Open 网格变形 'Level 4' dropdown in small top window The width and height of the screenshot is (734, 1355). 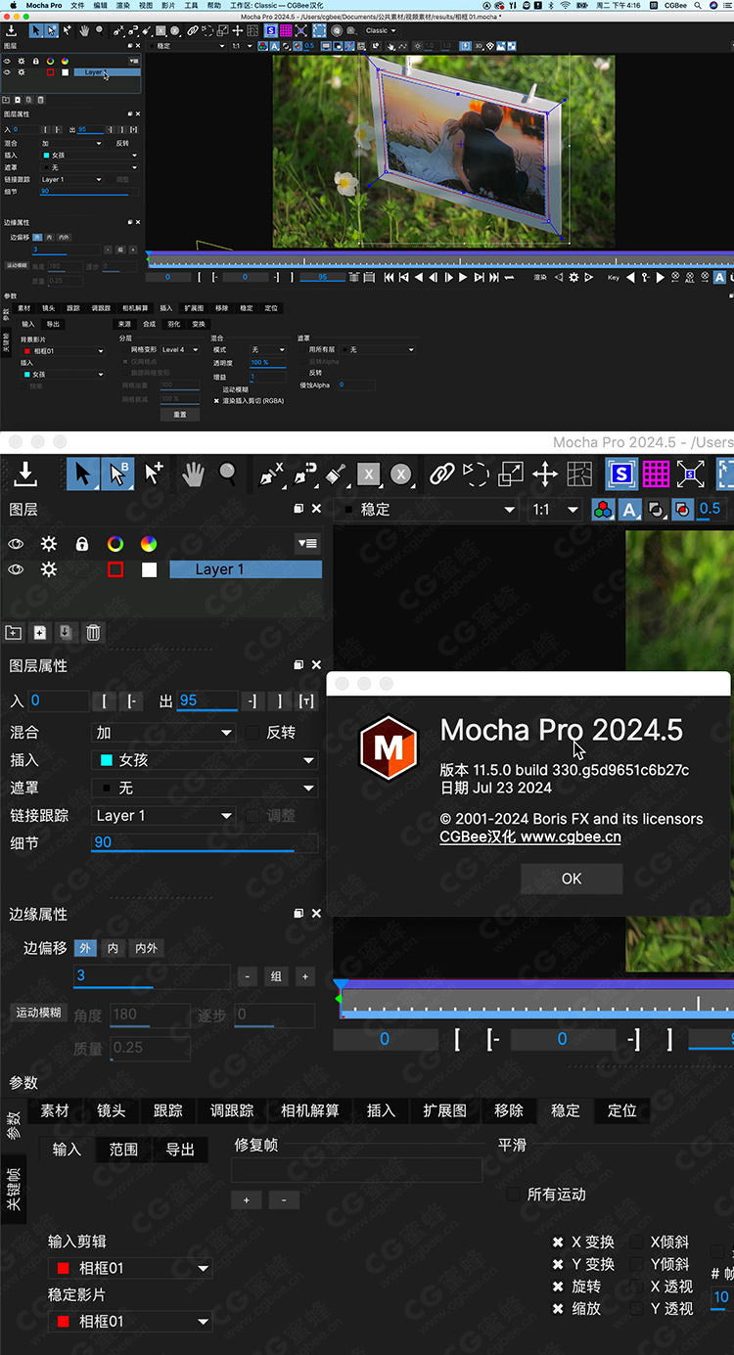coord(179,349)
